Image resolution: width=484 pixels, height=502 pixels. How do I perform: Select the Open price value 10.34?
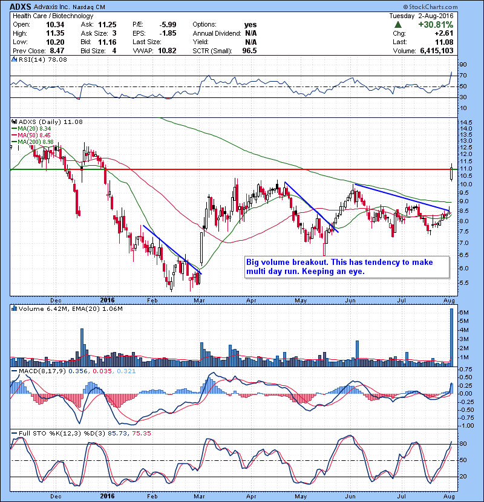click(x=55, y=25)
